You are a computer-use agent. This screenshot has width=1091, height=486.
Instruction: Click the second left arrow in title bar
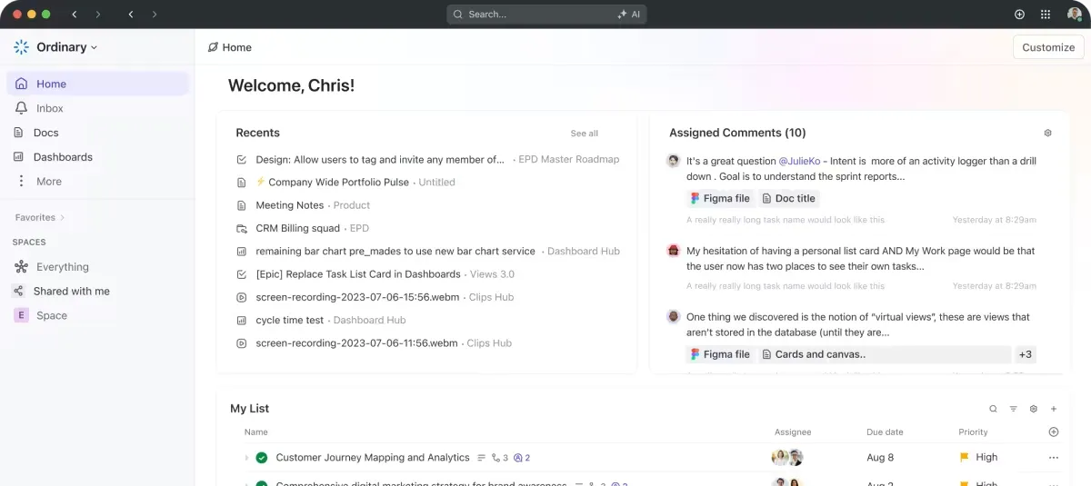[131, 15]
